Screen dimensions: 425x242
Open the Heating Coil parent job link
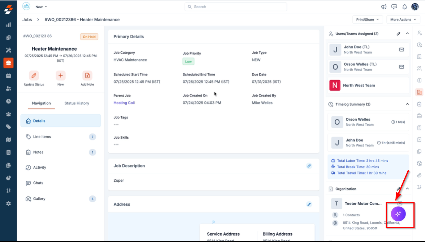pos(124,103)
